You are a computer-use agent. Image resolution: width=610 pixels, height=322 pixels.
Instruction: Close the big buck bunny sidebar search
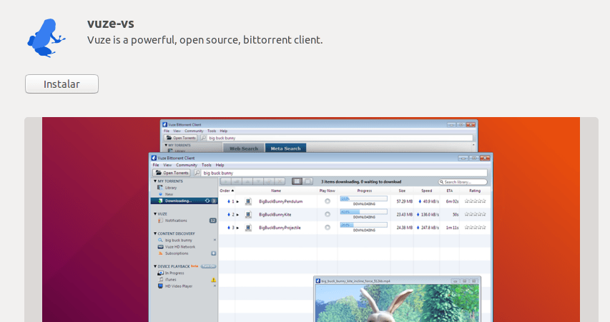point(215,240)
